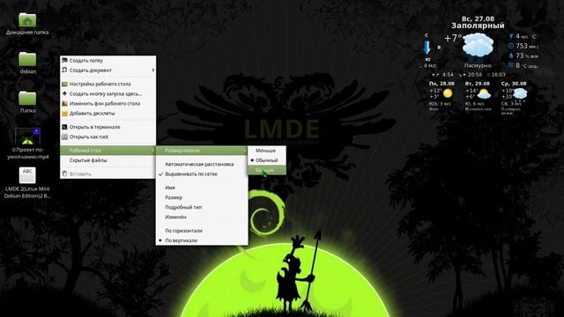Toggle Скрытые файлы option
The width and height of the screenshot is (564, 317).
coord(108,160)
